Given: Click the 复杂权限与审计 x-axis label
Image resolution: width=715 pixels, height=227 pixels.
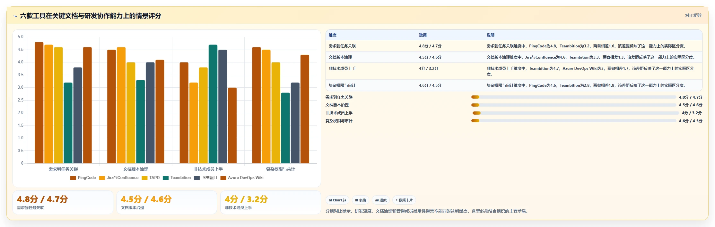Looking at the screenshot, I should click(x=280, y=169).
